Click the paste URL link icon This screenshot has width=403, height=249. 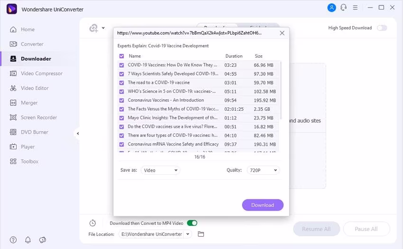[x=93, y=28]
